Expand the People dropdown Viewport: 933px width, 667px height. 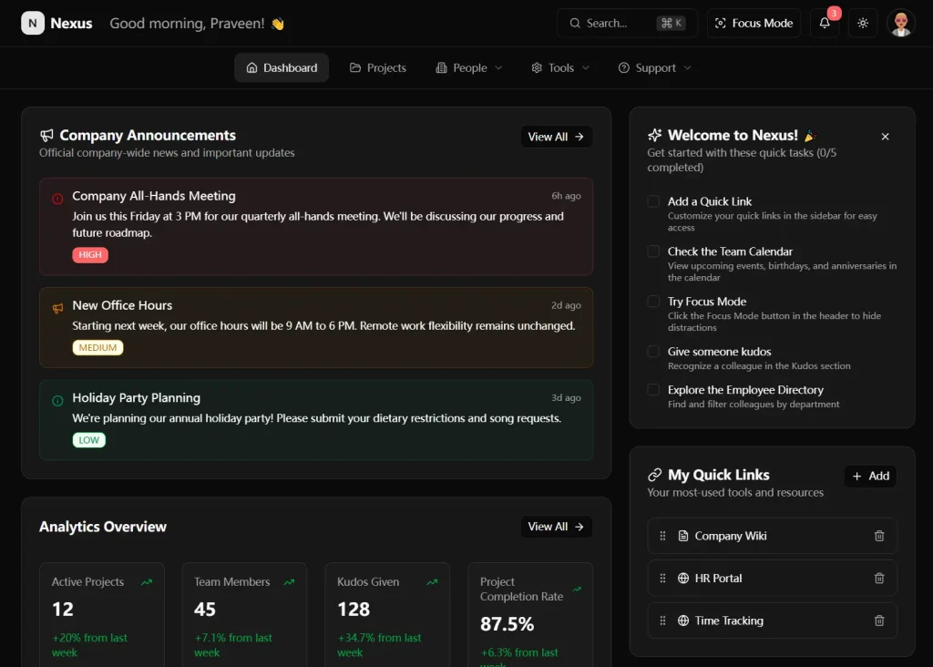tap(467, 67)
